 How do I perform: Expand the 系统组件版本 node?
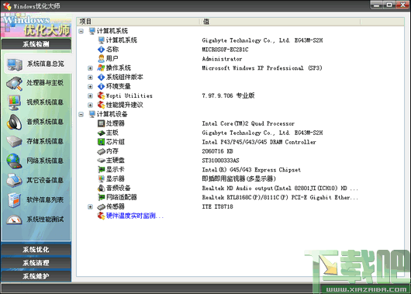click(x=90, y=78)
